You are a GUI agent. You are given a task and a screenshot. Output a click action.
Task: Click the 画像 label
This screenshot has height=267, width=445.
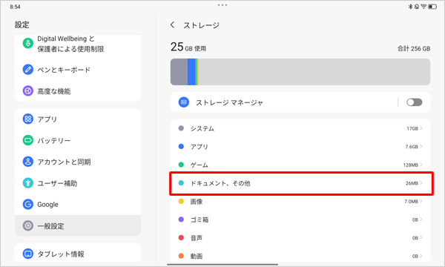click(x=197, y=202)
